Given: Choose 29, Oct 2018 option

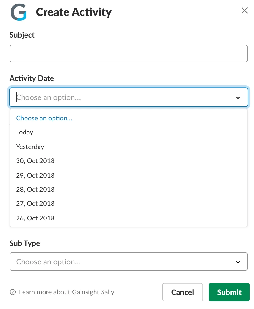Looking at the screenshot, I should click(x=128, y=175).
